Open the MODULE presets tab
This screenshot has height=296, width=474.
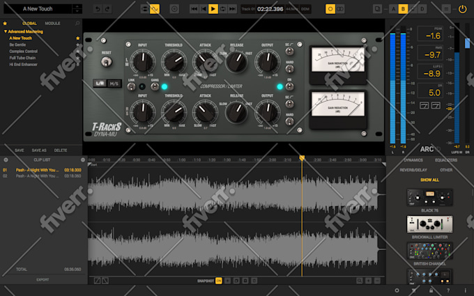coord(52,23)
